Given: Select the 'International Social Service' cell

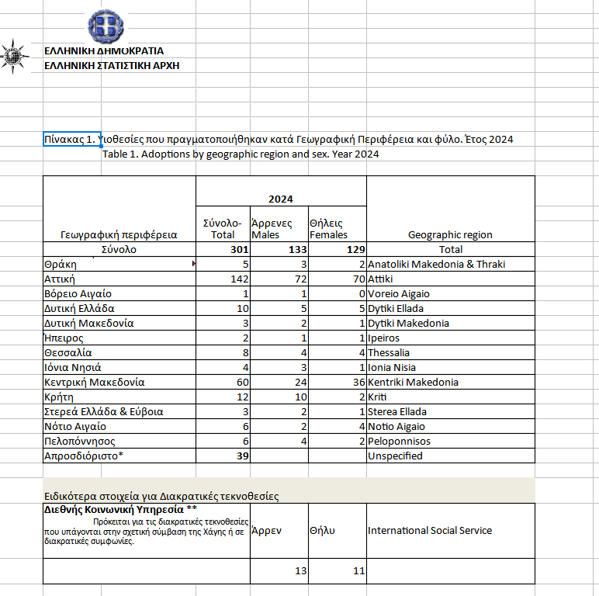Looking at the screenshot, I should (x=450, y=530).
